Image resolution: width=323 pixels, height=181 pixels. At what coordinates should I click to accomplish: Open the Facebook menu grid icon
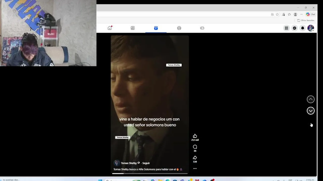(286, 28)
